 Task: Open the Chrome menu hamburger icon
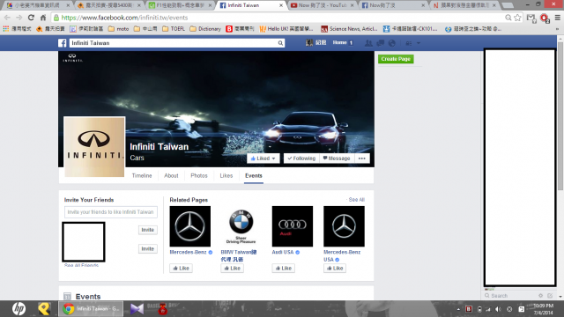tap(558, 18)
